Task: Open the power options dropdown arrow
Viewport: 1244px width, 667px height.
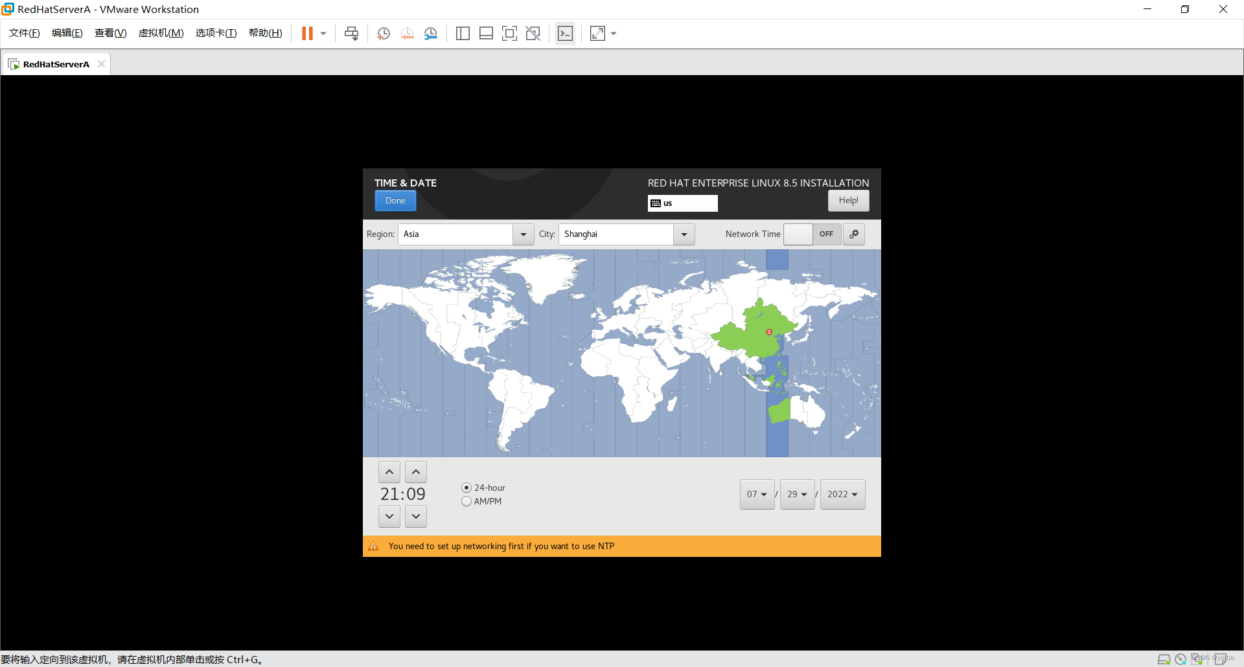Action: pos(323,34)
